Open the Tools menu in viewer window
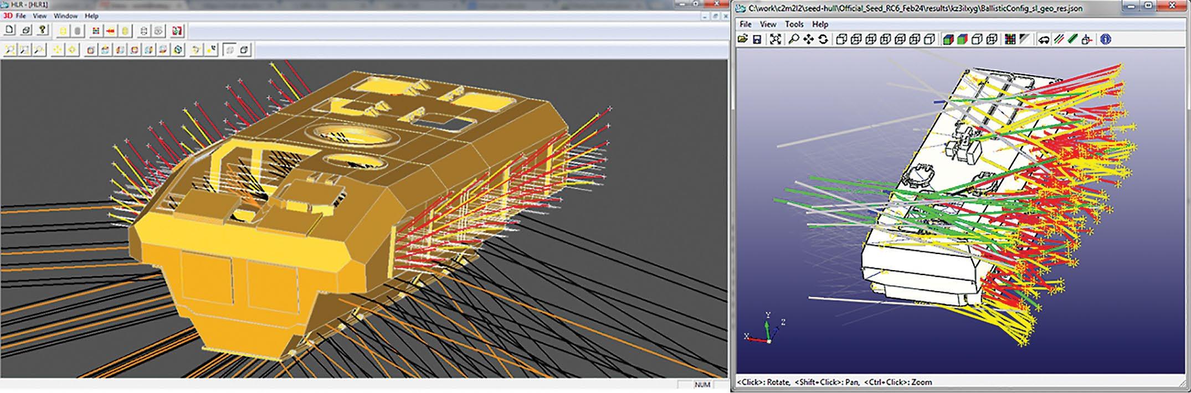The image size is (1191, 393). pyautogui.click(x=794, y=24)
